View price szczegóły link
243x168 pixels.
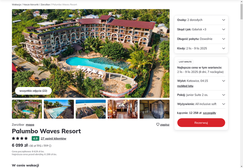click(209, 113)
